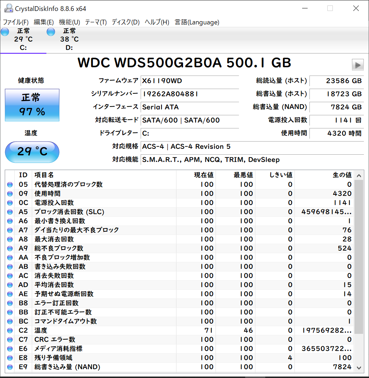The width and height of the screenshot is (369, 378).
Task: Click the しきい値 column header
Action: click(275, 175)
